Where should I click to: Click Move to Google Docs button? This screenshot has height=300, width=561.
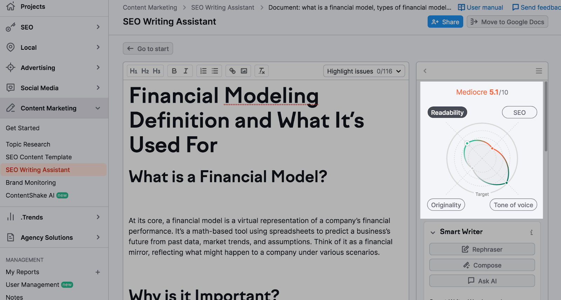point(507,22)
